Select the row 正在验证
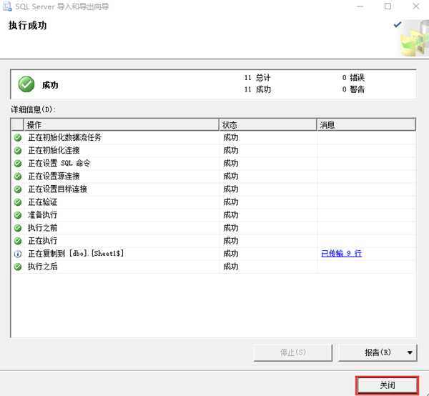Viewport: 429px width, 396px height. 213,202
